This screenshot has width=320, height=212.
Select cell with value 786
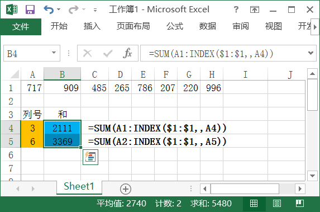[143, 88]
